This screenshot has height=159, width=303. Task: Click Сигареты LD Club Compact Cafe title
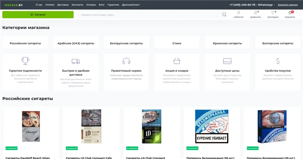click(89, 157)
